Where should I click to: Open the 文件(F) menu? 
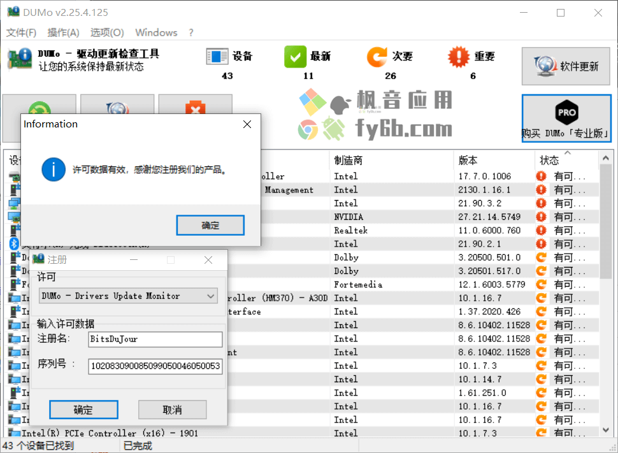pyautogui.click(x=21, y=32)
